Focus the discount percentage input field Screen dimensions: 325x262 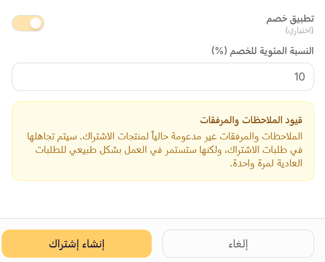[162, 77]
